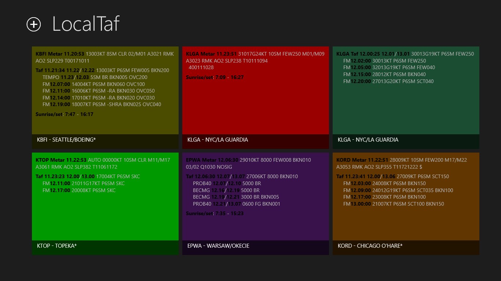
Task: Click KLGA - NYC/LA GUARDIA label under green Taf tile
Action: click(368, 140)
